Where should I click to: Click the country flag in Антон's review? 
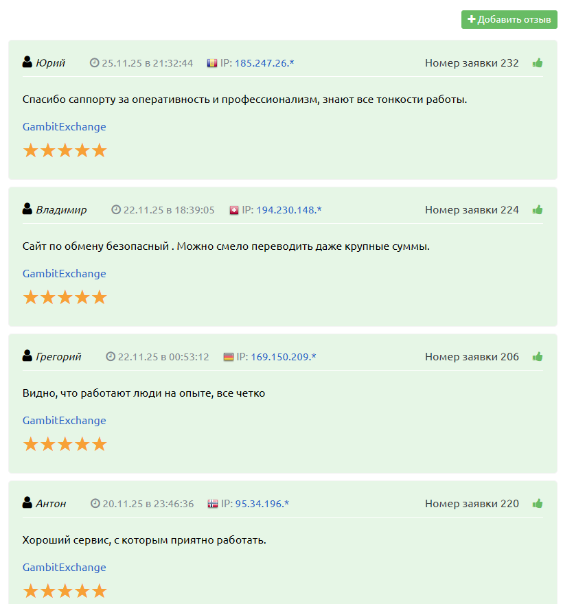pos(213,504)
